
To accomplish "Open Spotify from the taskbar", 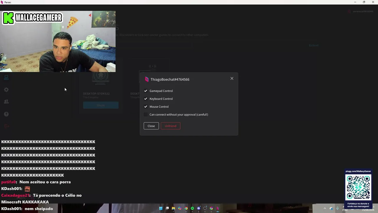I will click(x=192, y=208).
